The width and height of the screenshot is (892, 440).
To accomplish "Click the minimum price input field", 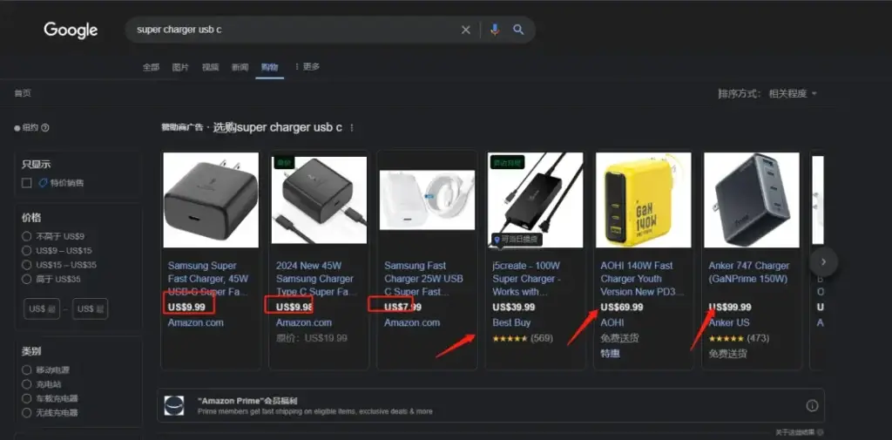I will (x=42, y=308).
